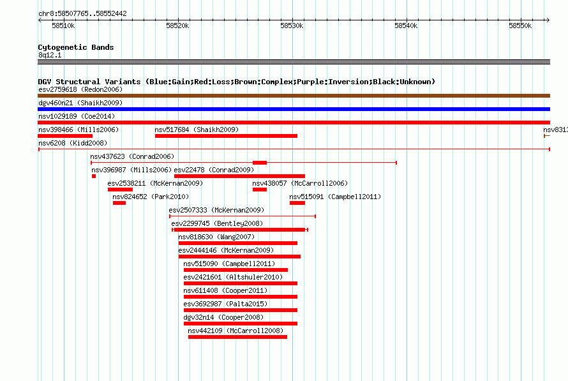Click the red bar under nsv515091
This screenshot has height=381, width=568.
click(297, 203)
